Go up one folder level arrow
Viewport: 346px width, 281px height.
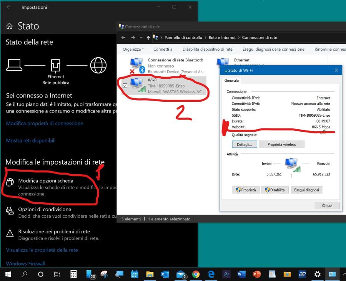(148, 38)
